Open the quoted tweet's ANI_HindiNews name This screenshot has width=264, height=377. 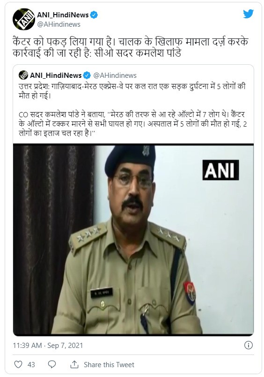pos(56,75)
